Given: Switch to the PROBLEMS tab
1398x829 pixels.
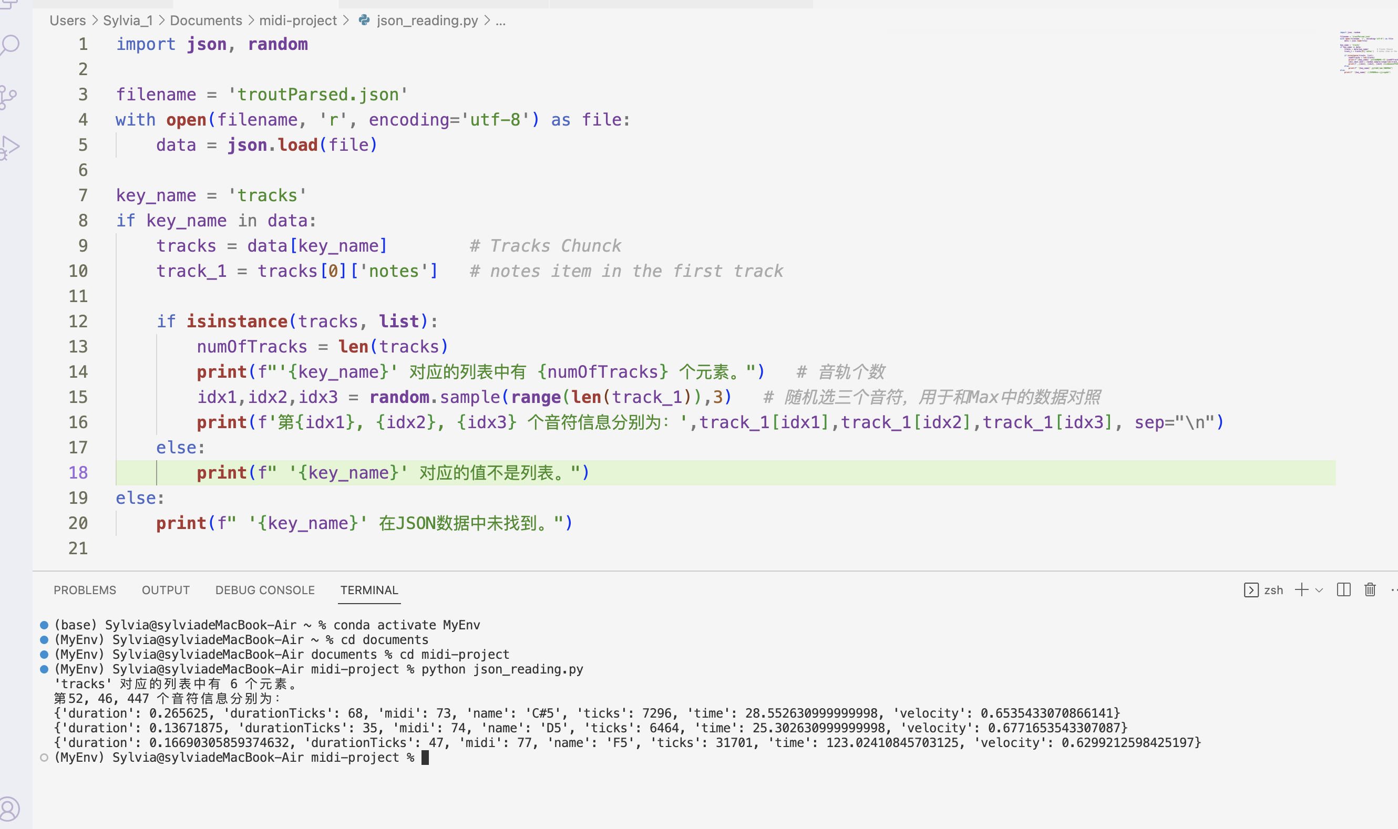Looking at the screenshot, I should pyautogui.click(x=85, y=590).
